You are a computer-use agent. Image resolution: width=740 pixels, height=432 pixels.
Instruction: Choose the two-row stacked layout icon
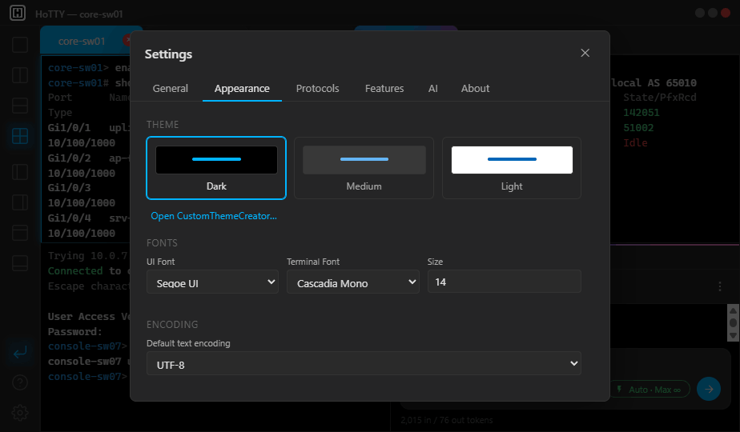[20, 106]
